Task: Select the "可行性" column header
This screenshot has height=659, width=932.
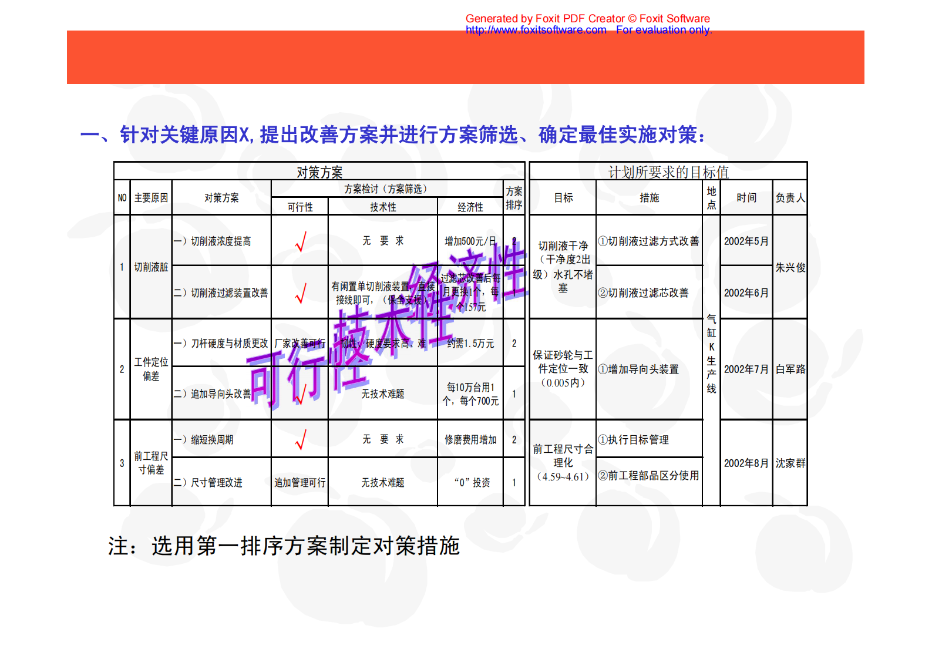Action: [300, 207]
